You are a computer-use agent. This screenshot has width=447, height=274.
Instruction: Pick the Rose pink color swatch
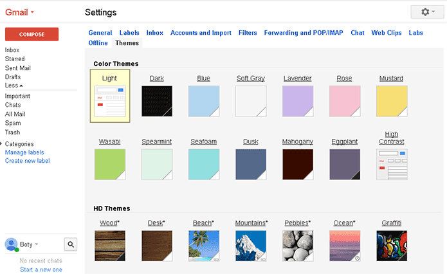[345, 101]
